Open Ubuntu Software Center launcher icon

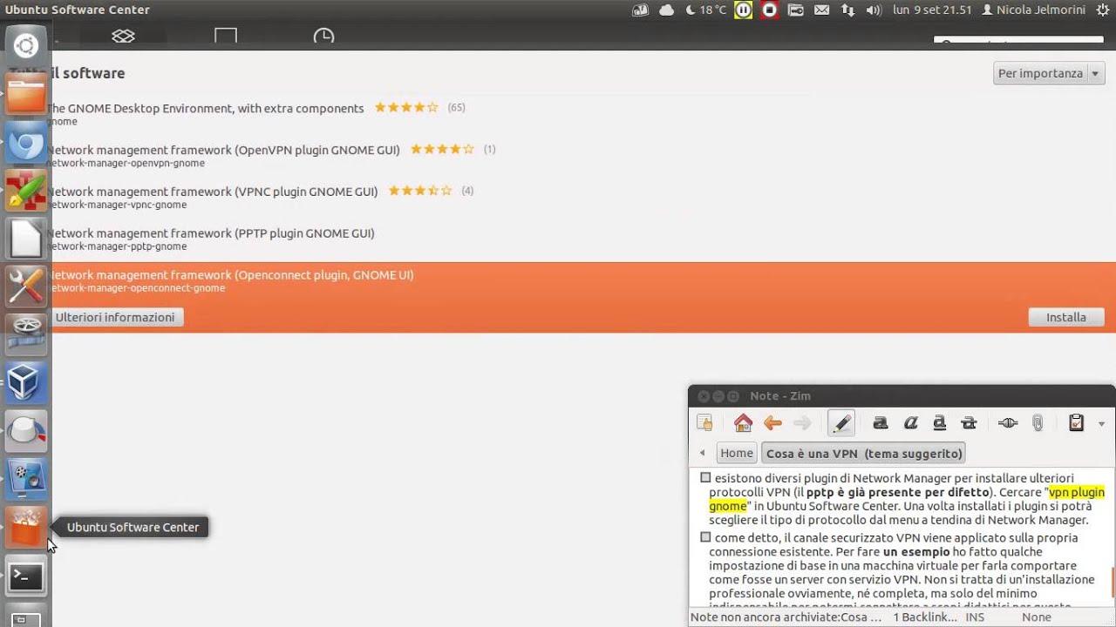(x=26, y=528)
